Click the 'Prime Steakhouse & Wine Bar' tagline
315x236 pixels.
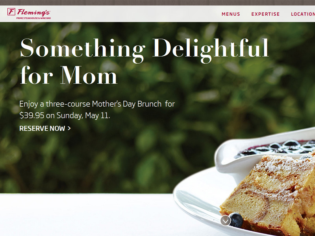click(x=33, y=18)
